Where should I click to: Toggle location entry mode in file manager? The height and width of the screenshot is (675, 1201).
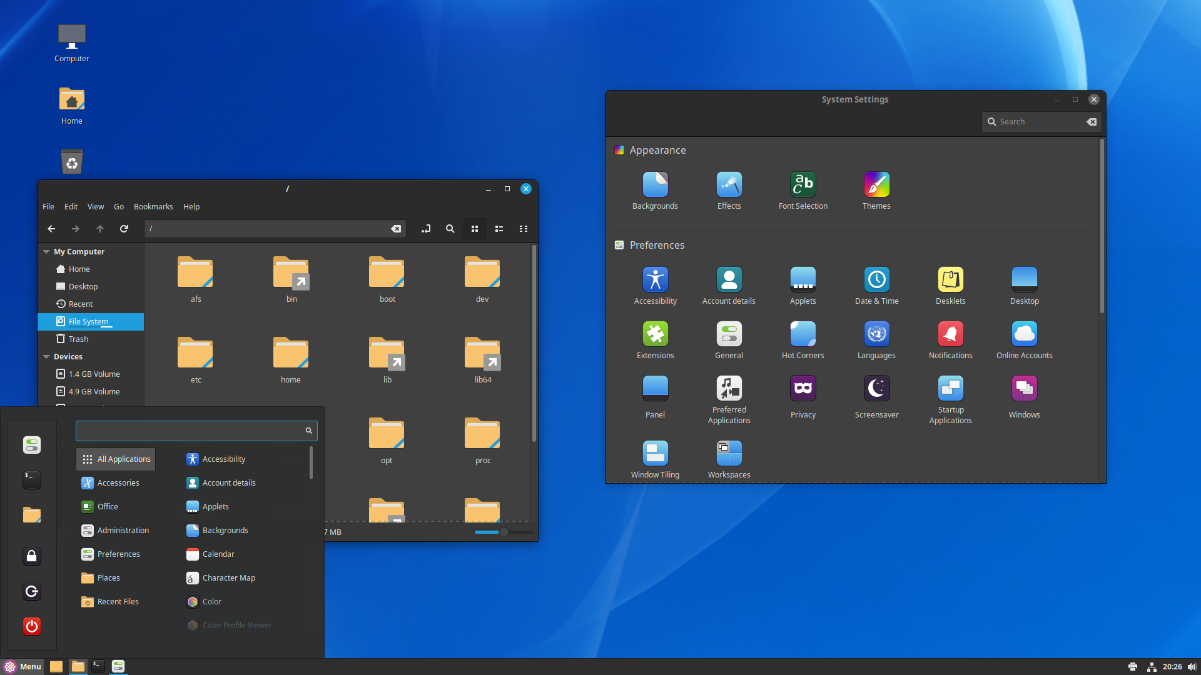pos(426,229)
